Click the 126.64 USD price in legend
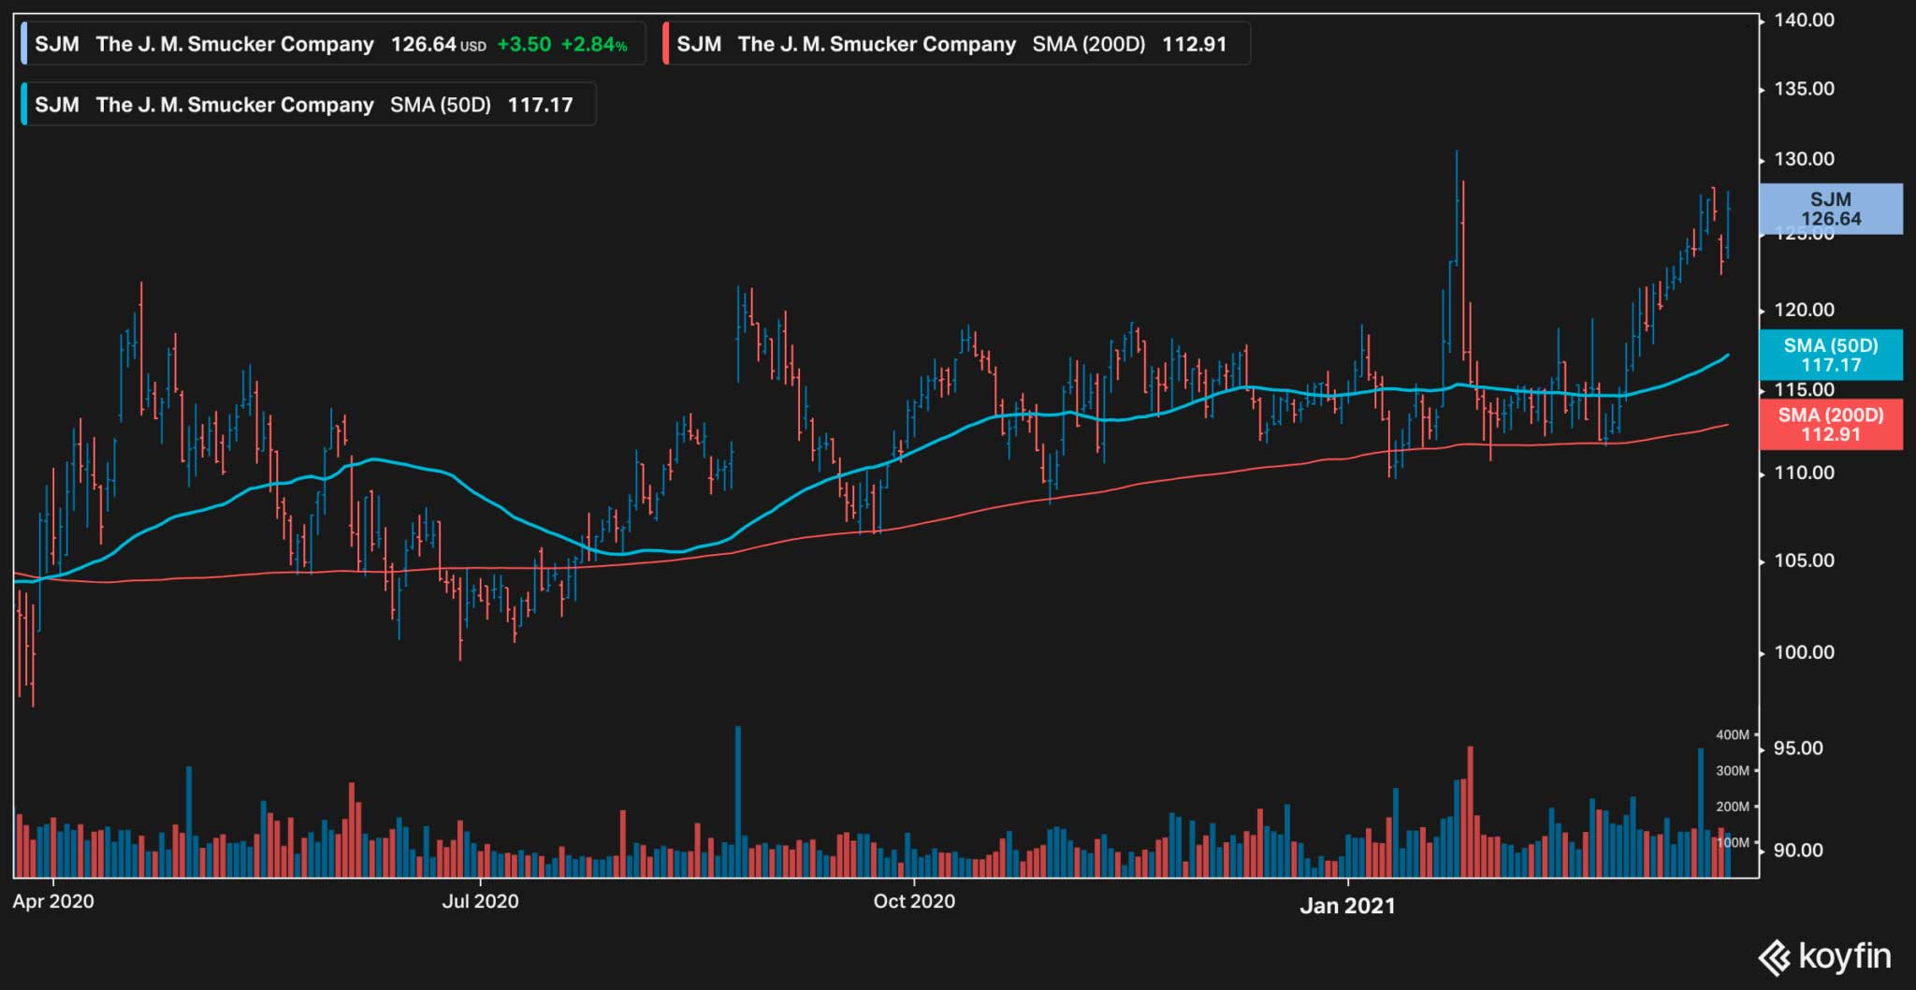Screen dimensions: 1916x990 pos(438,44)
